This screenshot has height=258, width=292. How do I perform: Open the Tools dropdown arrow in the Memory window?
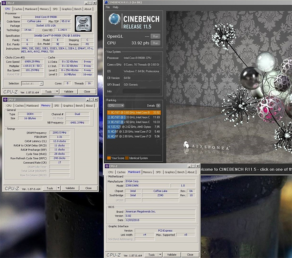click(58, 188)
